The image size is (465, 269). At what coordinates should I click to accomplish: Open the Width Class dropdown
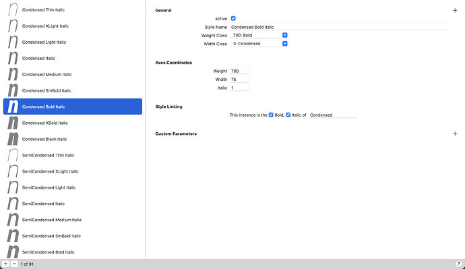point(259,44)
